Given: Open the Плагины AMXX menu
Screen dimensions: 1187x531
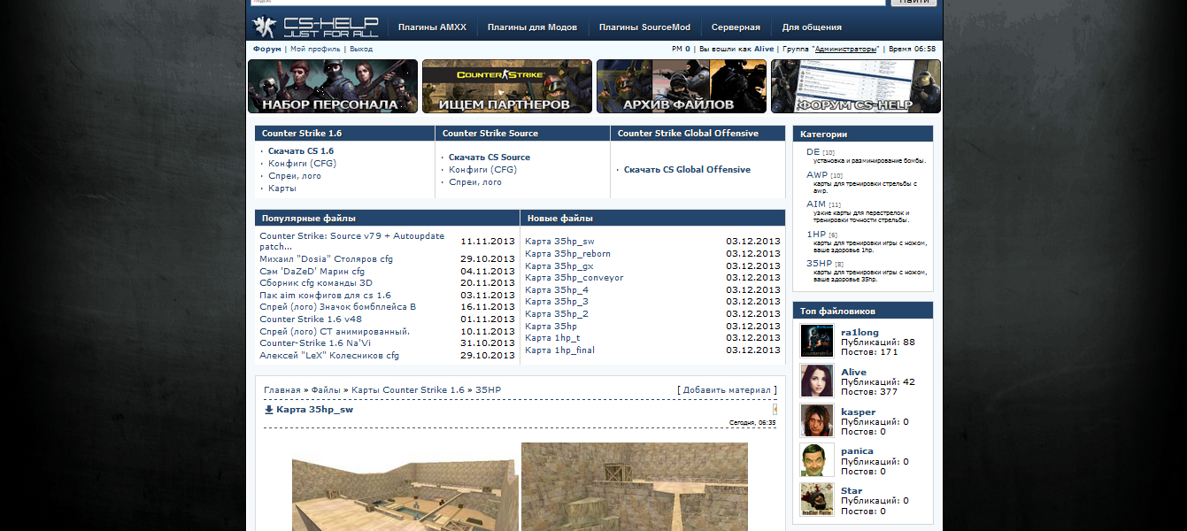Looking at the screenshot, I should point(433,27).
